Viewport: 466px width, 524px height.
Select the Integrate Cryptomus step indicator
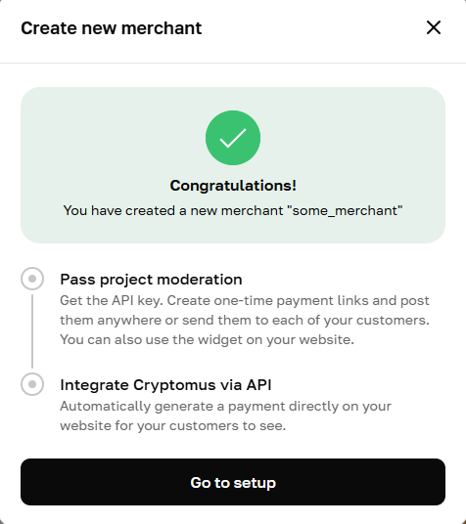pyautogui.click(x=32, y=384)
